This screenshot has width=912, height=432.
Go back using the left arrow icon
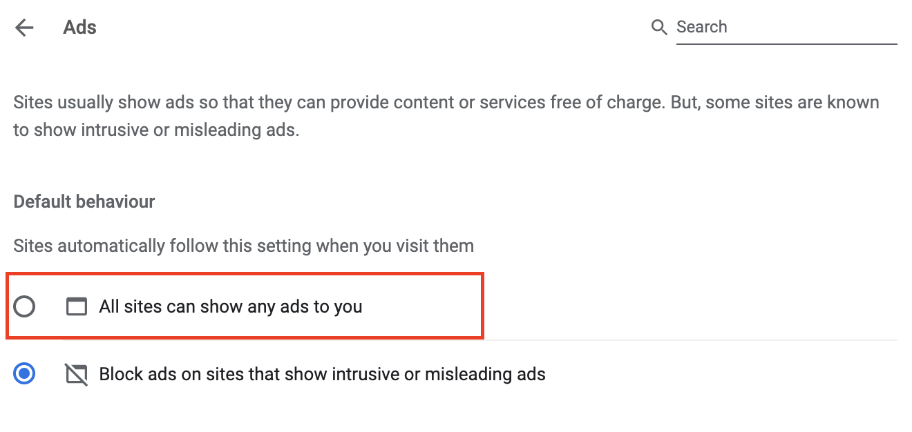coord(24,28)
